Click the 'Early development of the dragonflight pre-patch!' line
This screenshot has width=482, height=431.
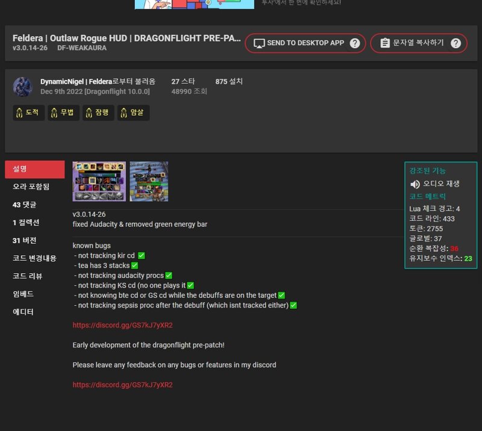(148, 346)
